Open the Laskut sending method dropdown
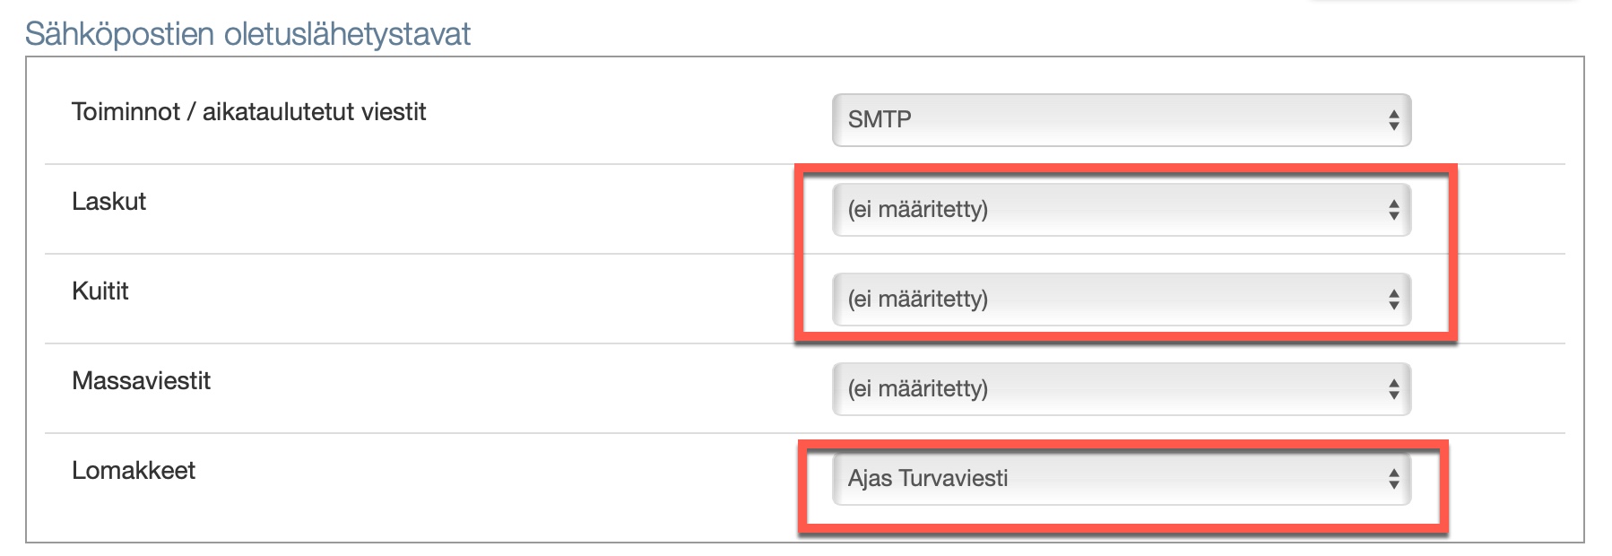The width and height of the screenshot is (1612, 556). (x=1121, y=210)
